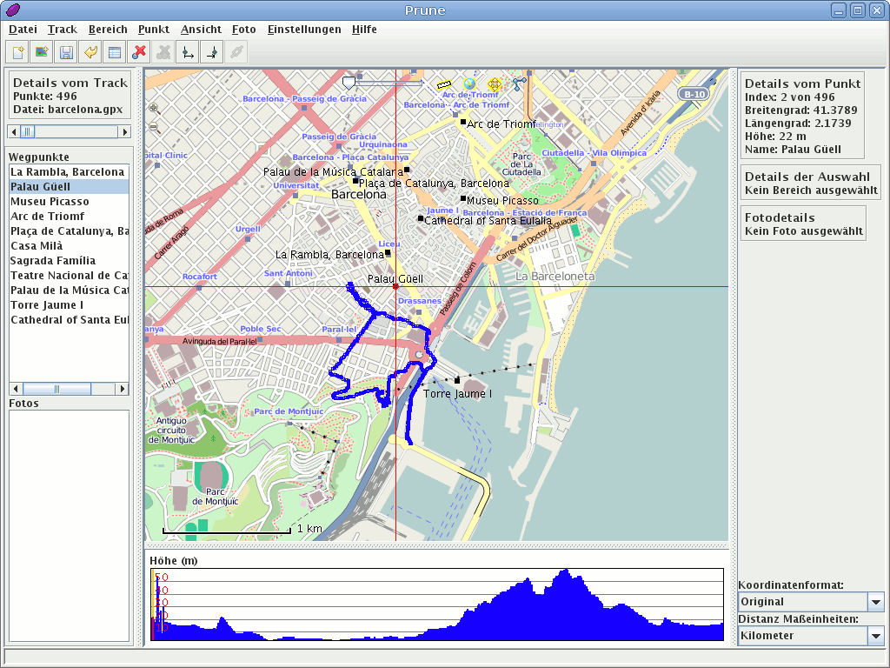Click the red-cross delete point icon
The height and width of the screenshot is (668, 890).
click(139, 53)
